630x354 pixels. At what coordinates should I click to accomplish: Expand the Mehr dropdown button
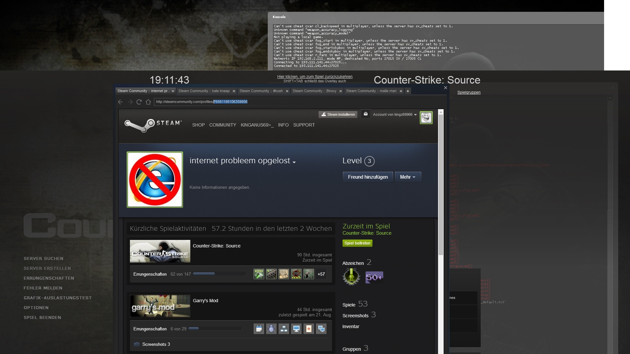408,177
